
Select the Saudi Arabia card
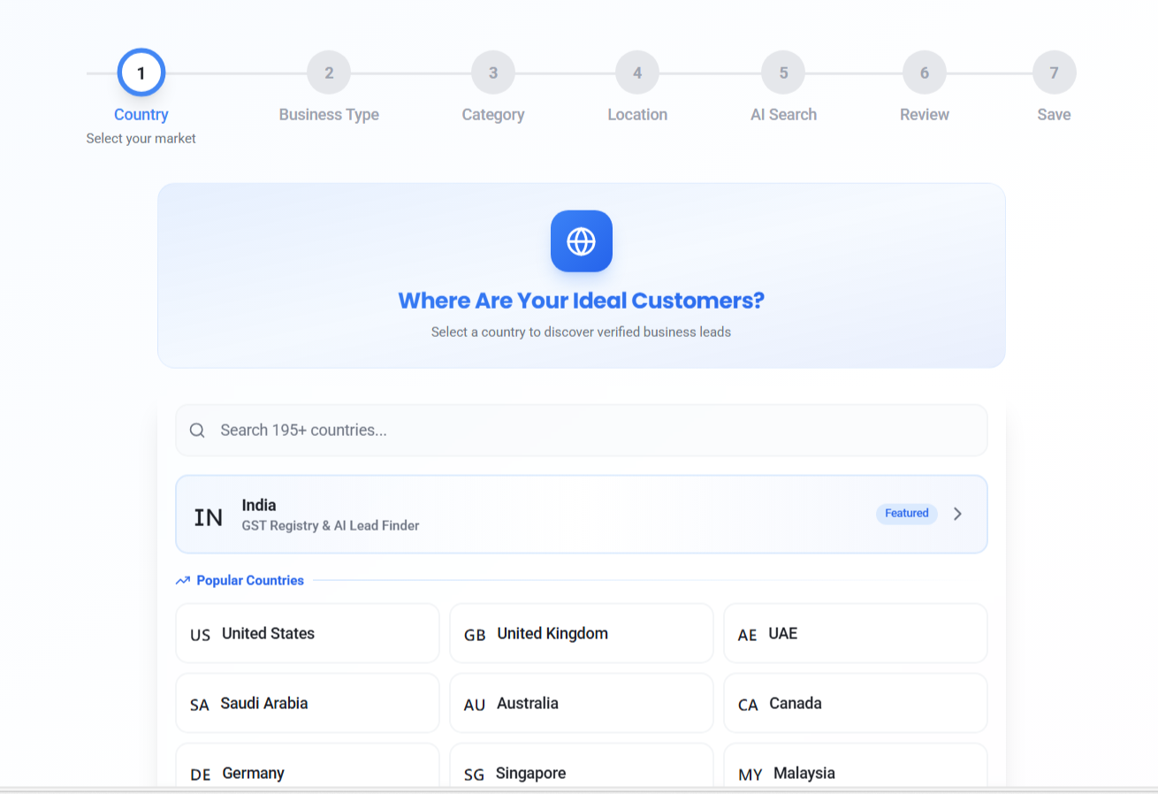308,703
